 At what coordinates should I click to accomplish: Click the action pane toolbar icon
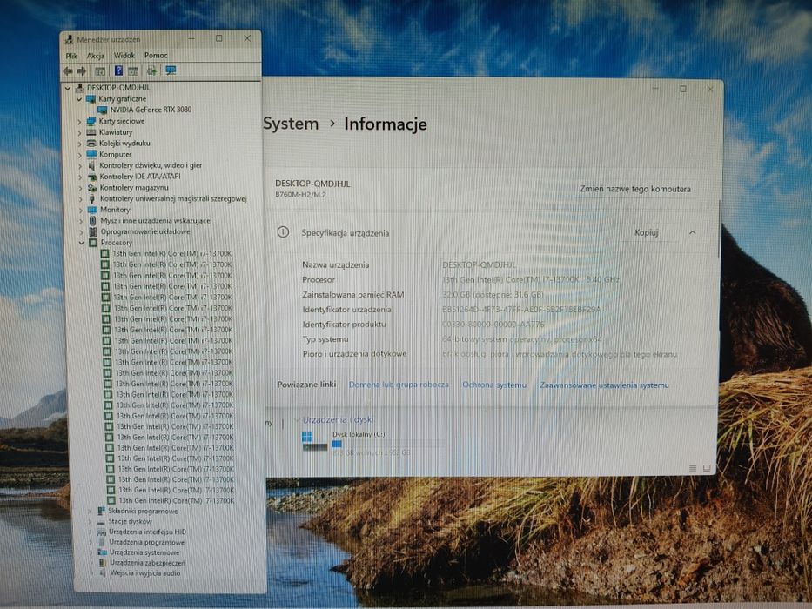point(133,71)
